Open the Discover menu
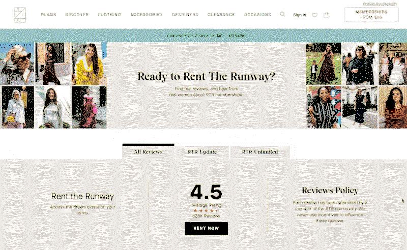Screen dimensions: 407x250 [77, 15]
